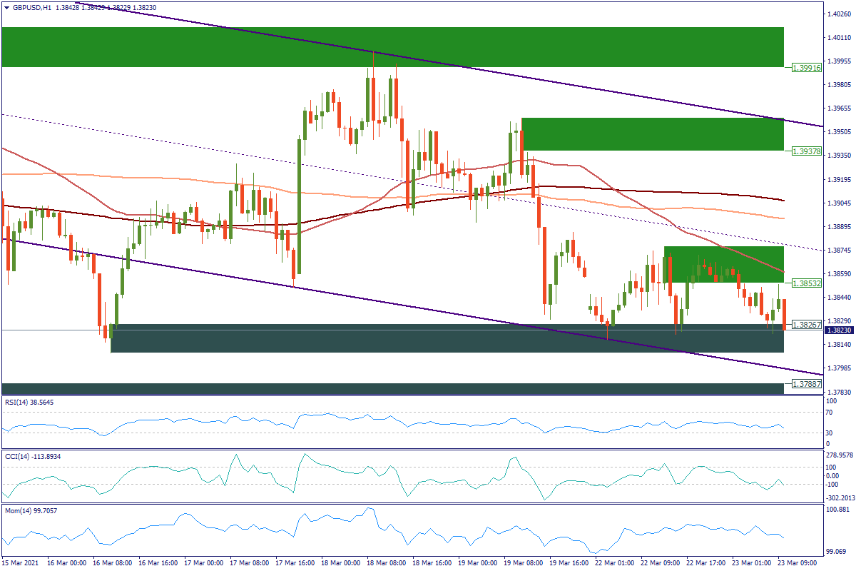The width and height of the screenshot is (856, 571).
Task: Select the 1.37887 price label
Action: click(806, 384)
